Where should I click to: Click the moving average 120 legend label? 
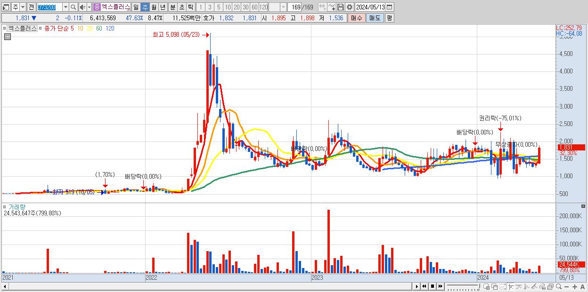(x=110, y=28)
